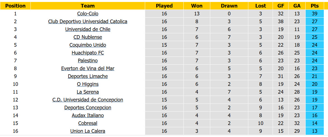Open the CD Nublense team page
The width and height of the screenshot is (328, 137).
click(x=88, y=37)
